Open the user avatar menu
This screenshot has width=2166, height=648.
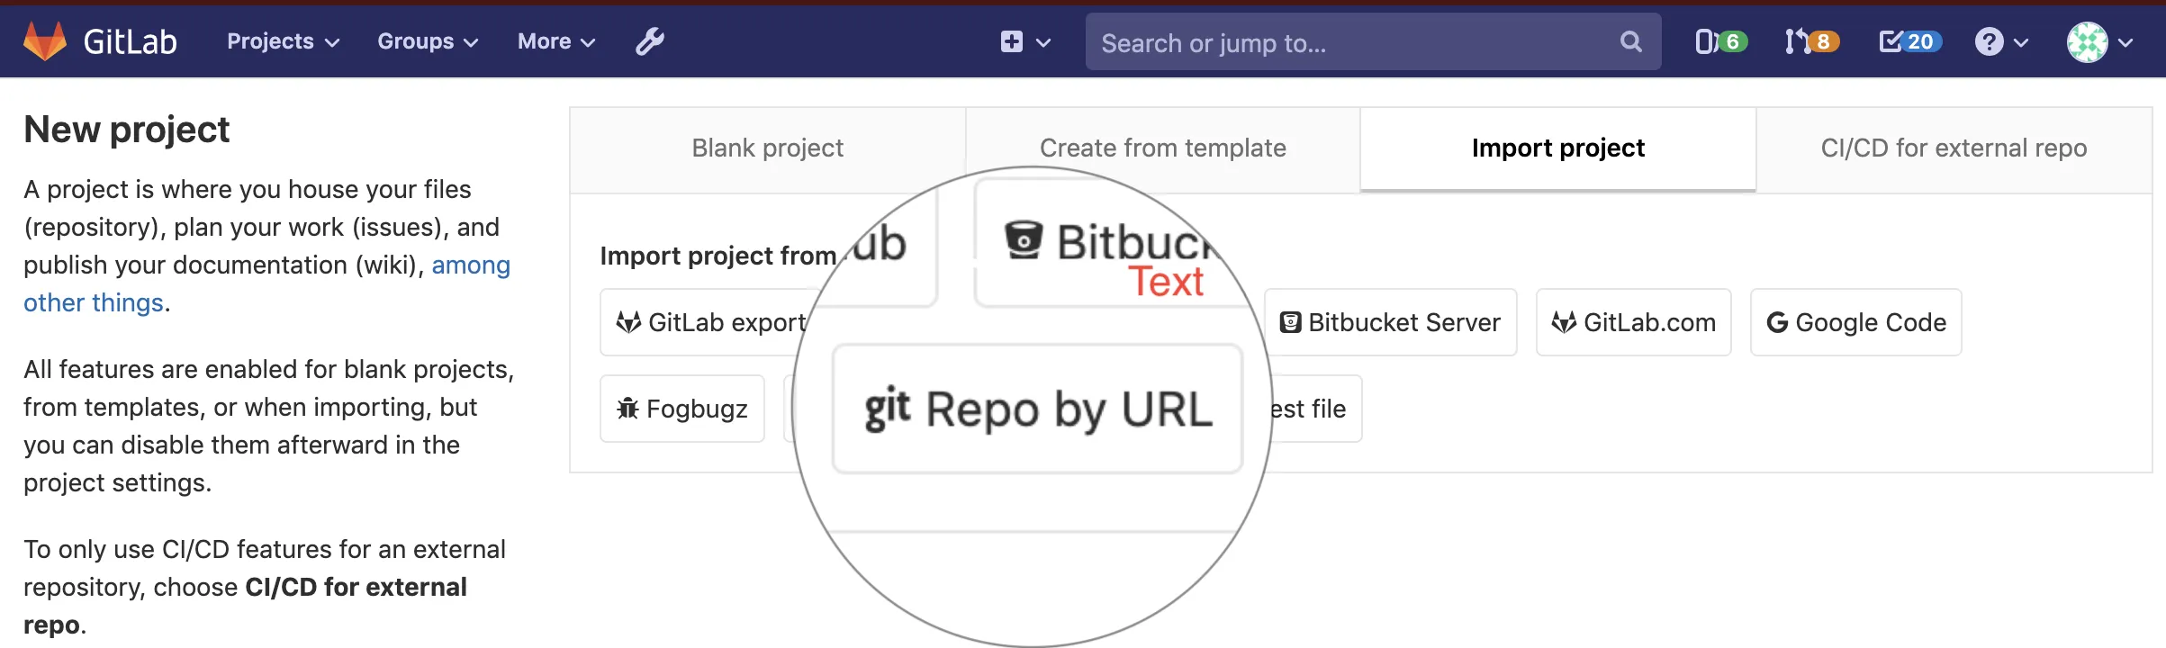pyautogui.click(x=2087, y=41)
